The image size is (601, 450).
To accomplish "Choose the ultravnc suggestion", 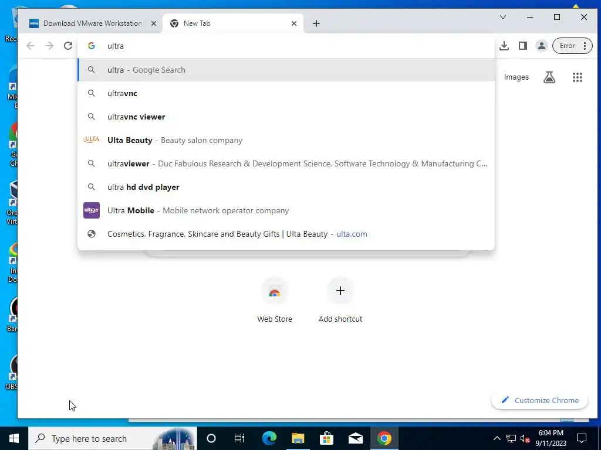I will pos(286,93).
